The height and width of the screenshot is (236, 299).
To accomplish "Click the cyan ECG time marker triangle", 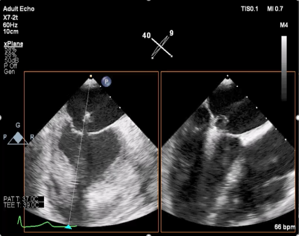I will tap(68, 227).
